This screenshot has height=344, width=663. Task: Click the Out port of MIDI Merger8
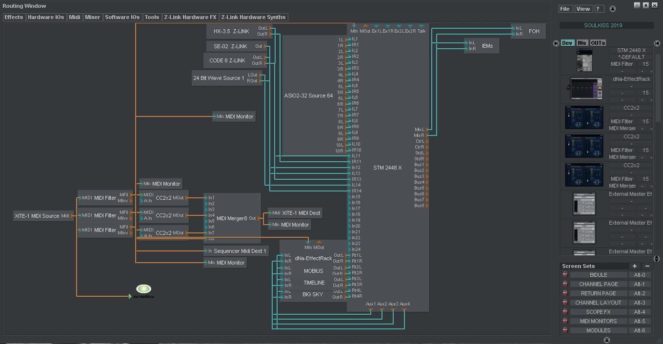pos(260,218)
